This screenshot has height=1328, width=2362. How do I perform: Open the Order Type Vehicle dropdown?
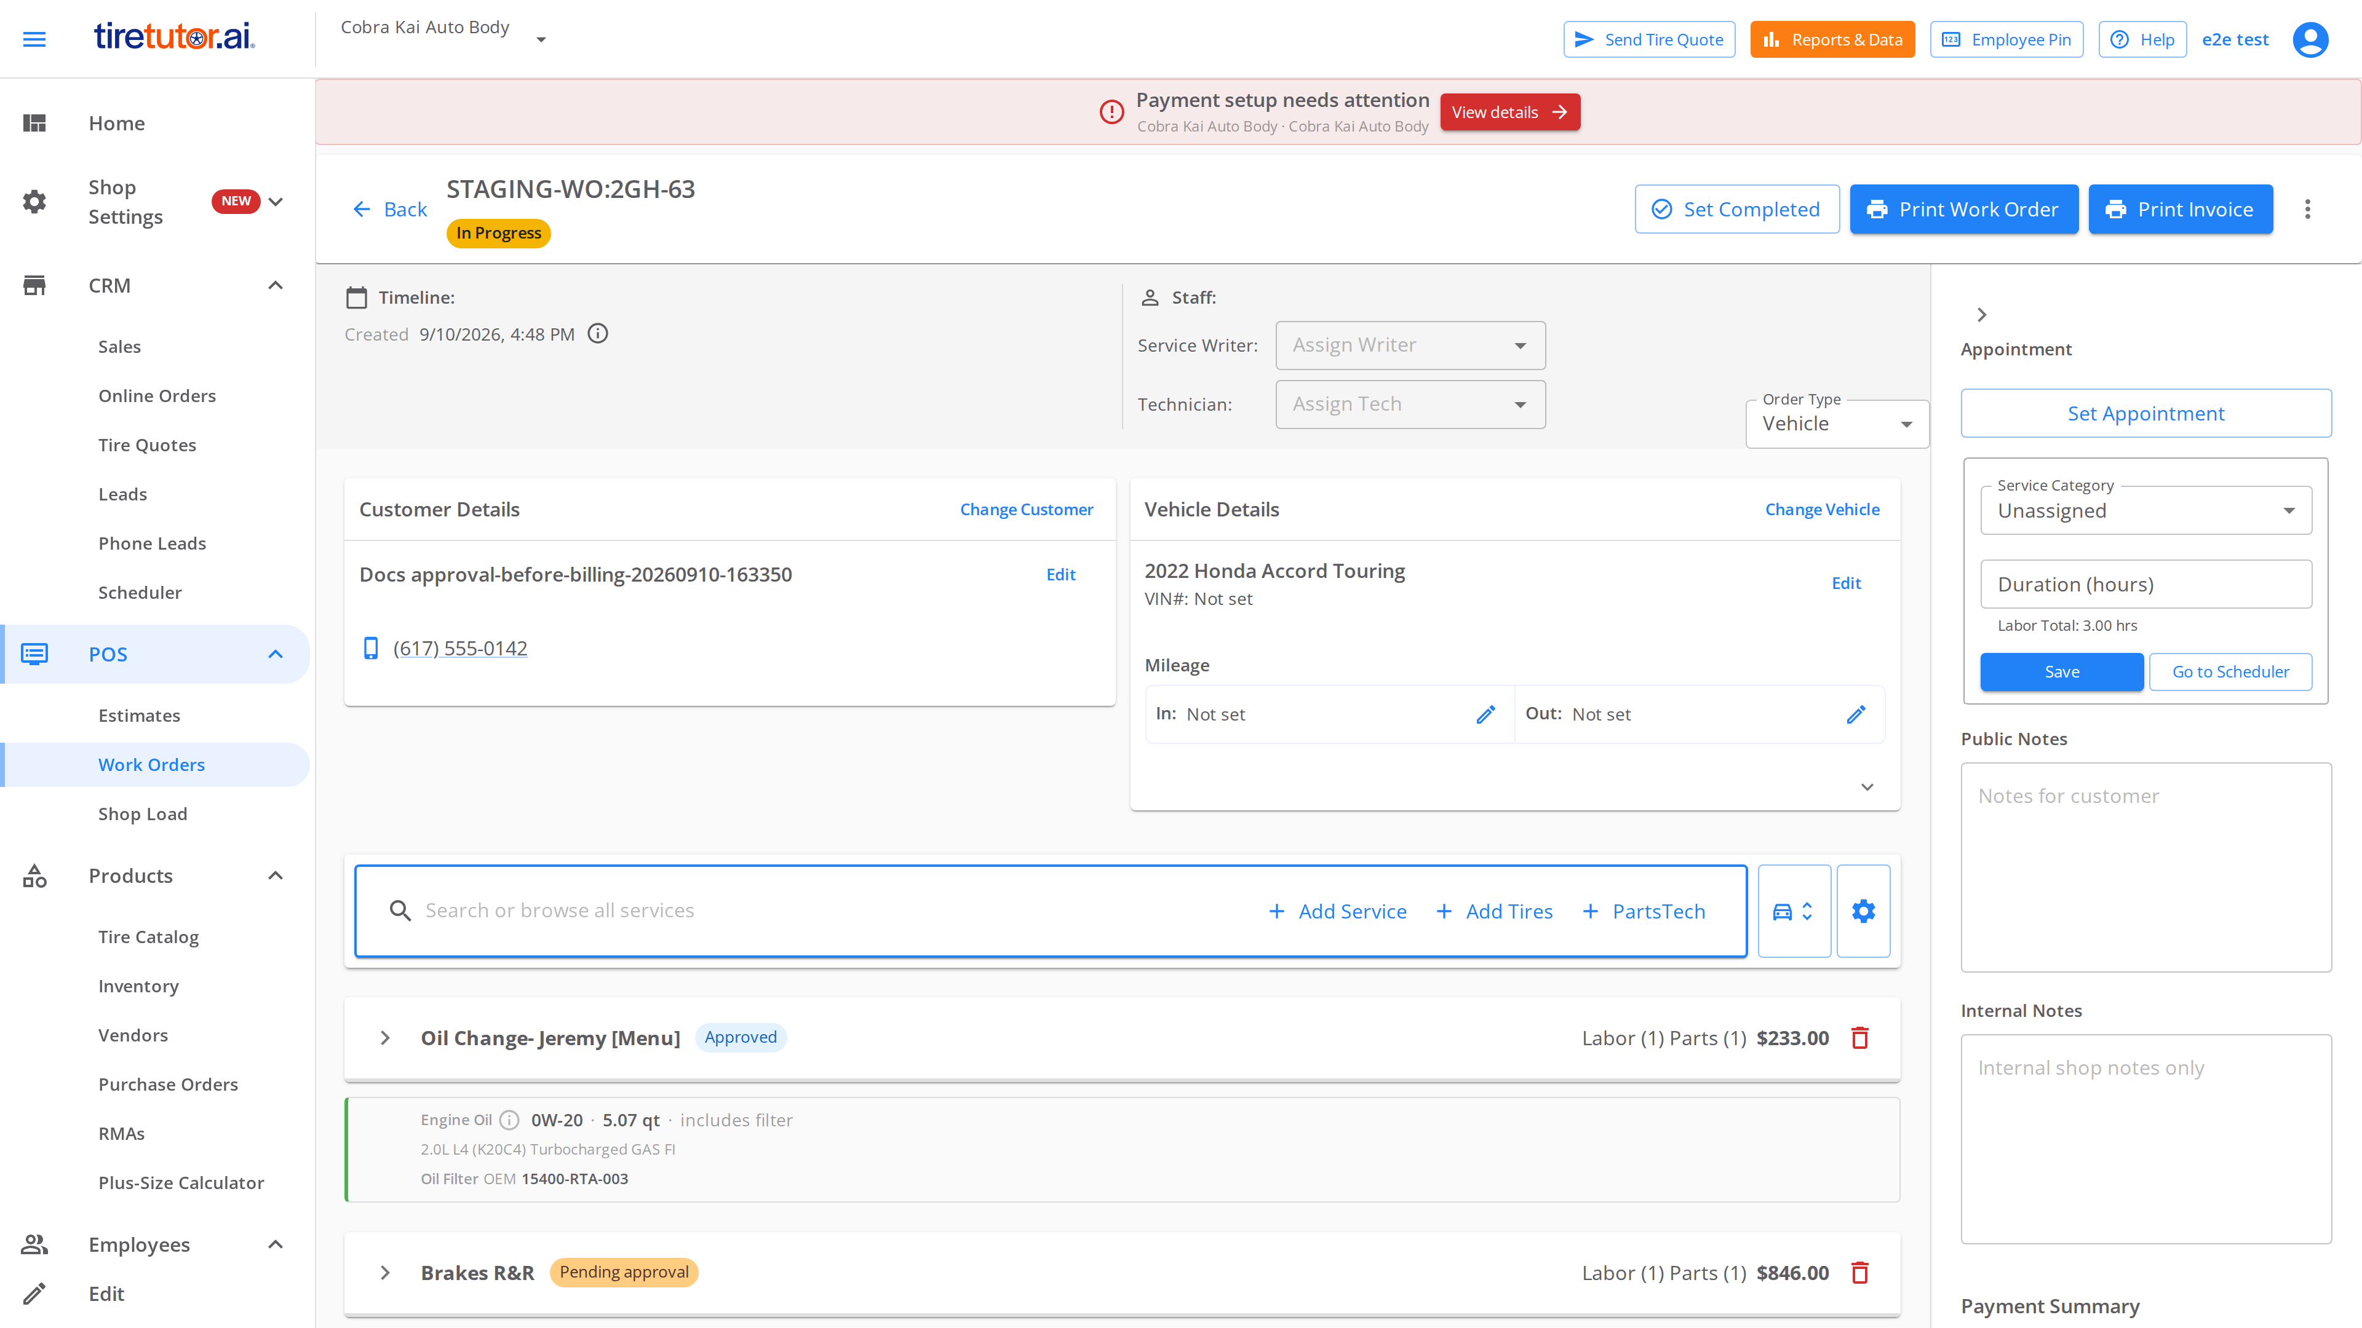click(1837, 424)
